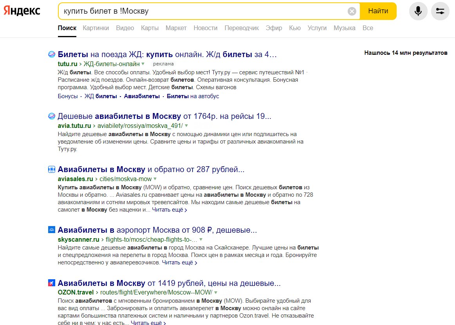Open result Дешевые авиабилеты в Москву

tap(164, 116)
